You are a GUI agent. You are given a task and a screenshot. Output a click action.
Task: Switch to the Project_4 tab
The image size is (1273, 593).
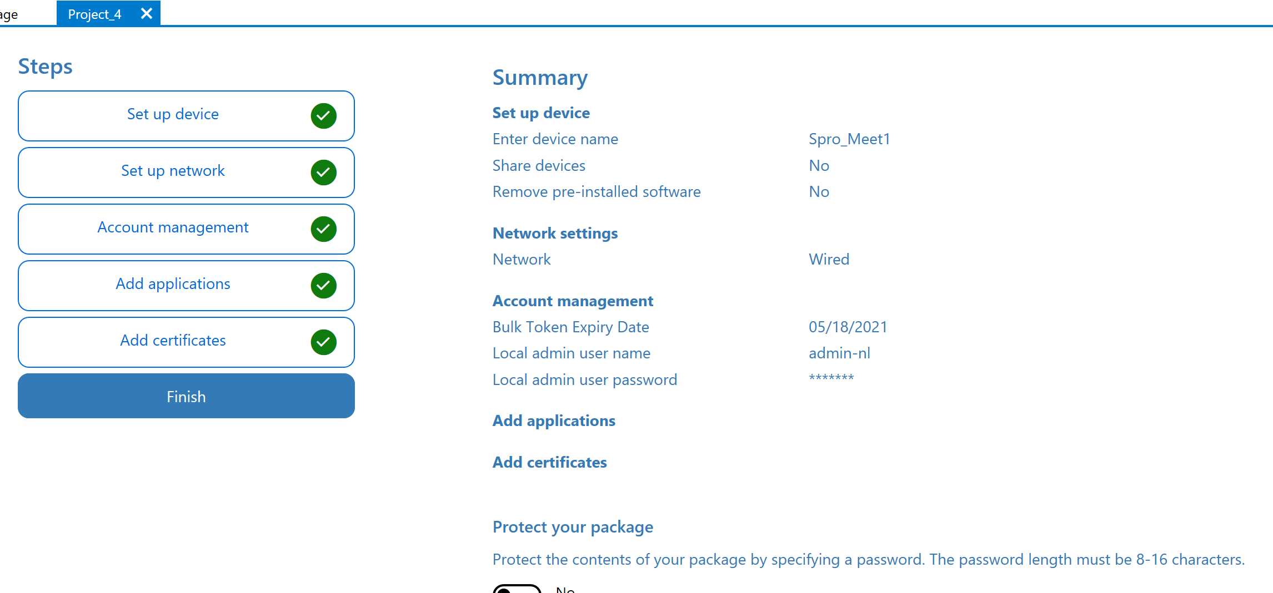pos(94,14)
